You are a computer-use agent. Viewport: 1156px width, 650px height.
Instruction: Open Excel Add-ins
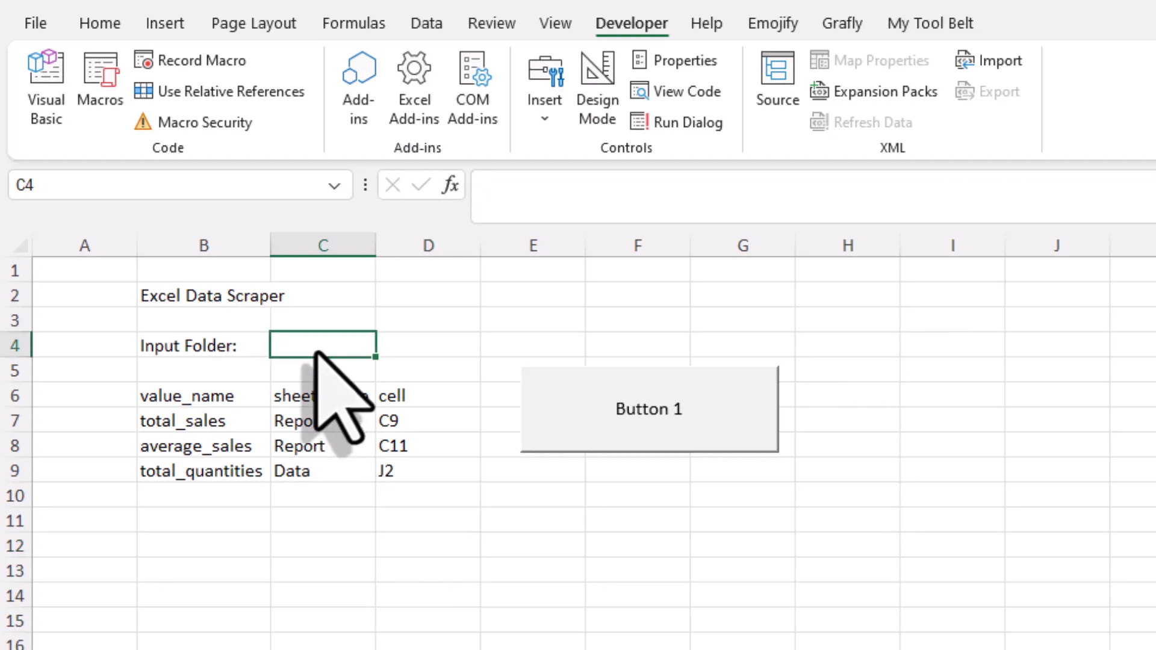(x=414, y=87)
